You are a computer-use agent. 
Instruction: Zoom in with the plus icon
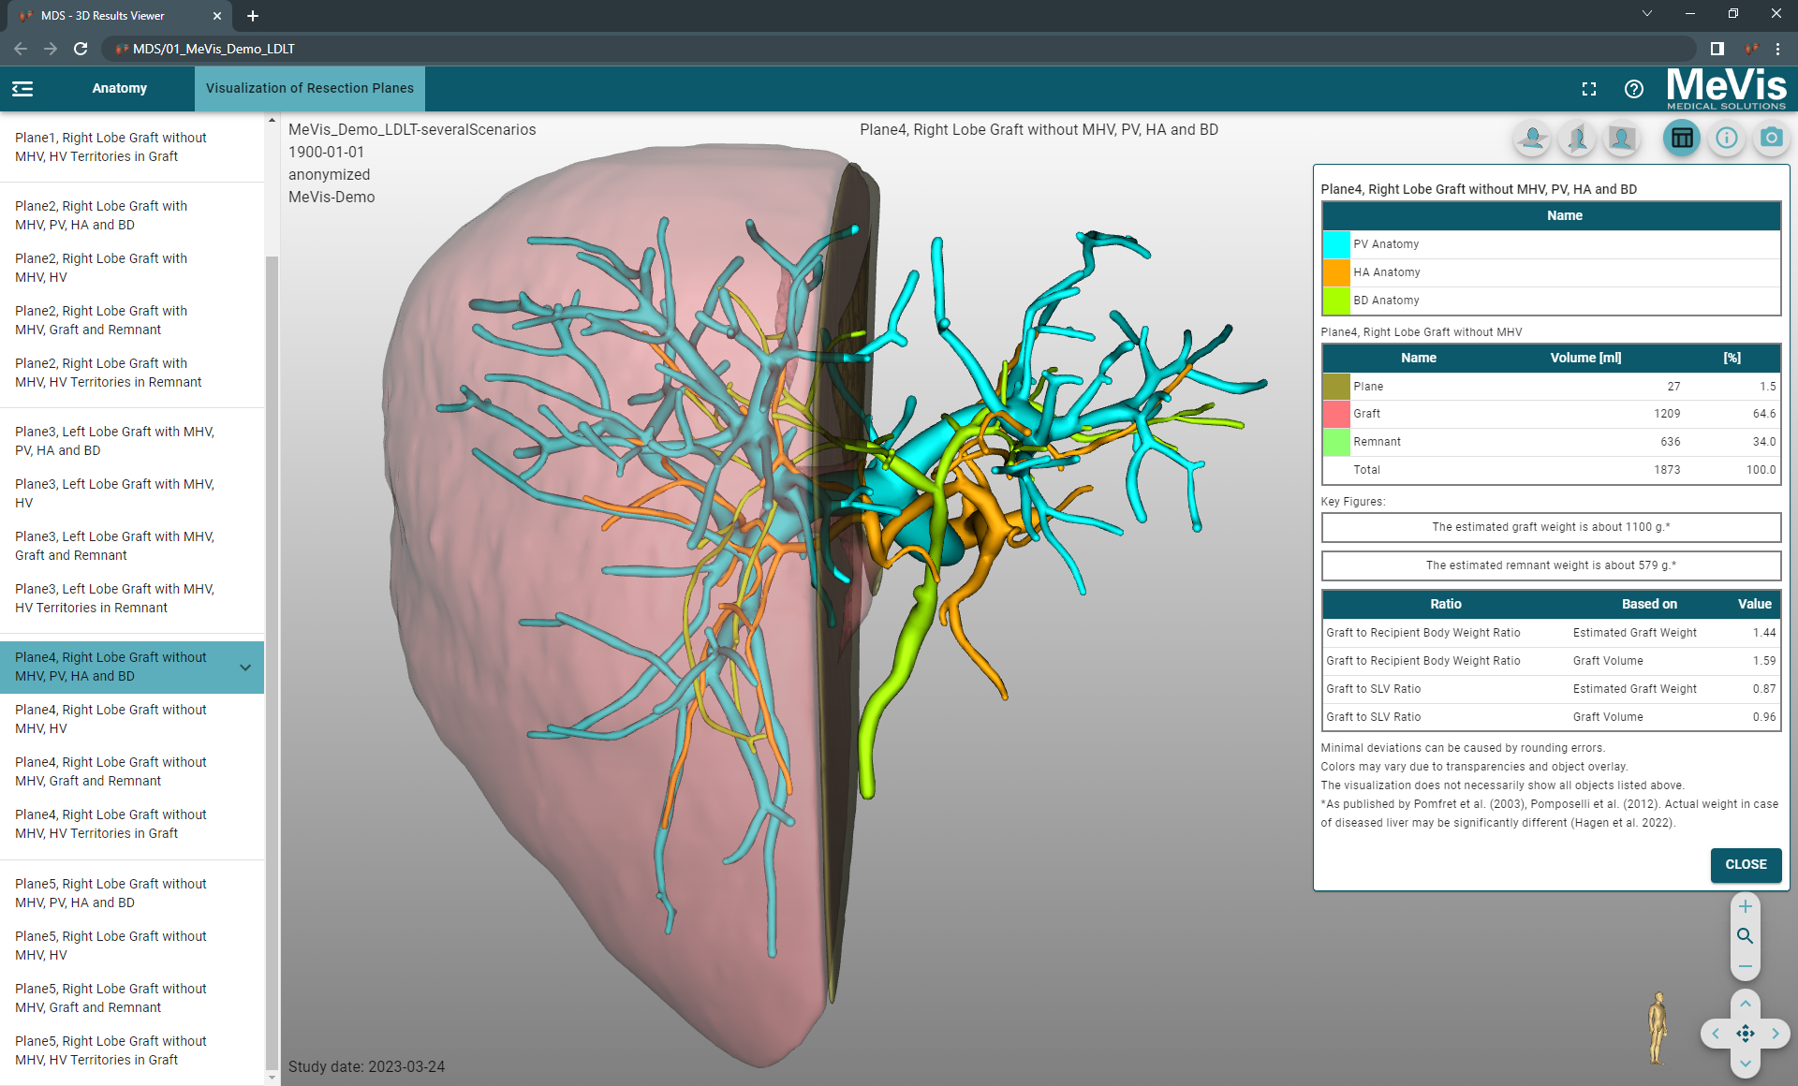(x=1746, y=906)
